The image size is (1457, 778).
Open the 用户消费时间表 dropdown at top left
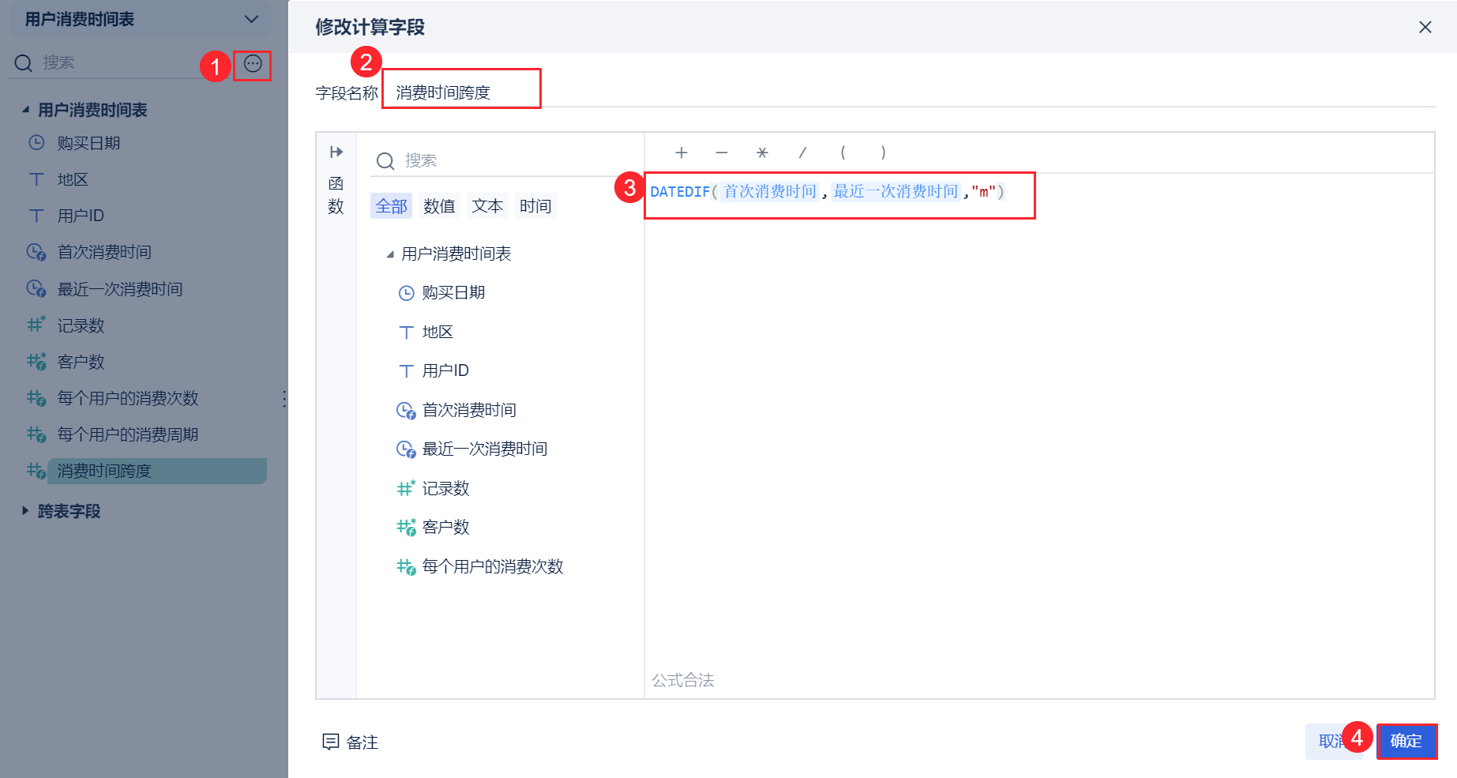(x=141, y=19)
